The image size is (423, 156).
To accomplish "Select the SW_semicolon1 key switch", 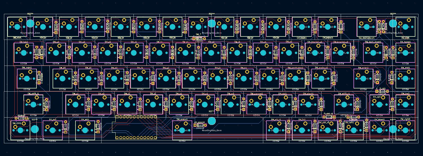I will tap(295, 79).
